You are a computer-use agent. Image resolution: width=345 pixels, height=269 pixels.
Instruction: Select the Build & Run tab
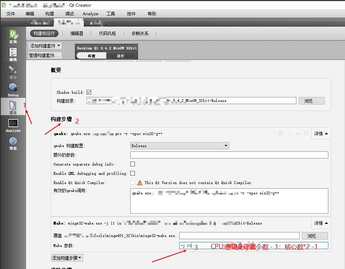[x=44, y=33]
